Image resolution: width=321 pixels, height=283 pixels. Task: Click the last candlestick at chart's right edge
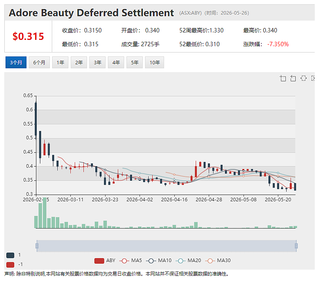295,187
